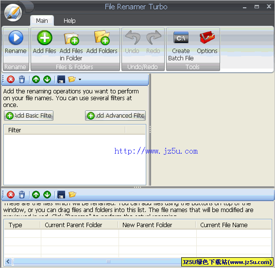Remove selected filter with red X
This screenshot has height=268, width=275.
click(11, 79)
